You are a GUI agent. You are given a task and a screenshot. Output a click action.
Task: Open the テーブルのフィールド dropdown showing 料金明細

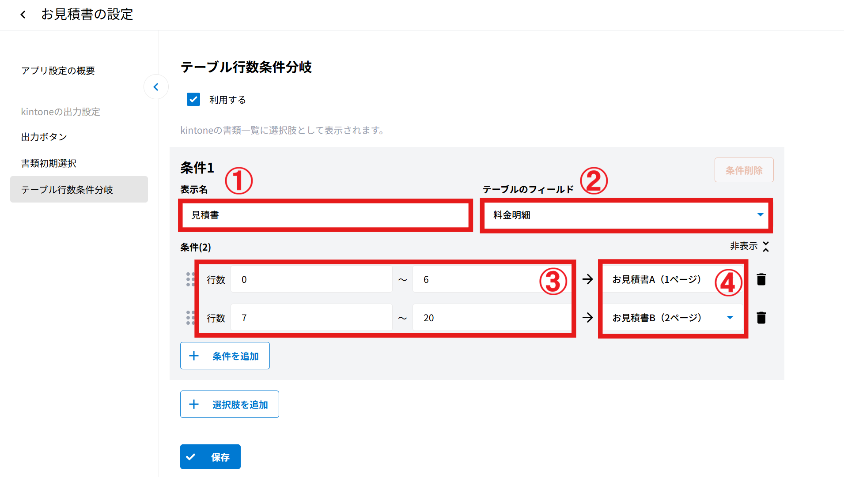(626, 215)
